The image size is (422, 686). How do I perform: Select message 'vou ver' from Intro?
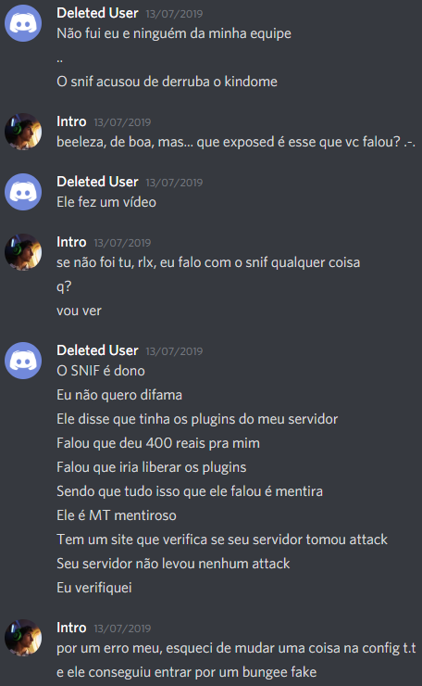(79, 311)
